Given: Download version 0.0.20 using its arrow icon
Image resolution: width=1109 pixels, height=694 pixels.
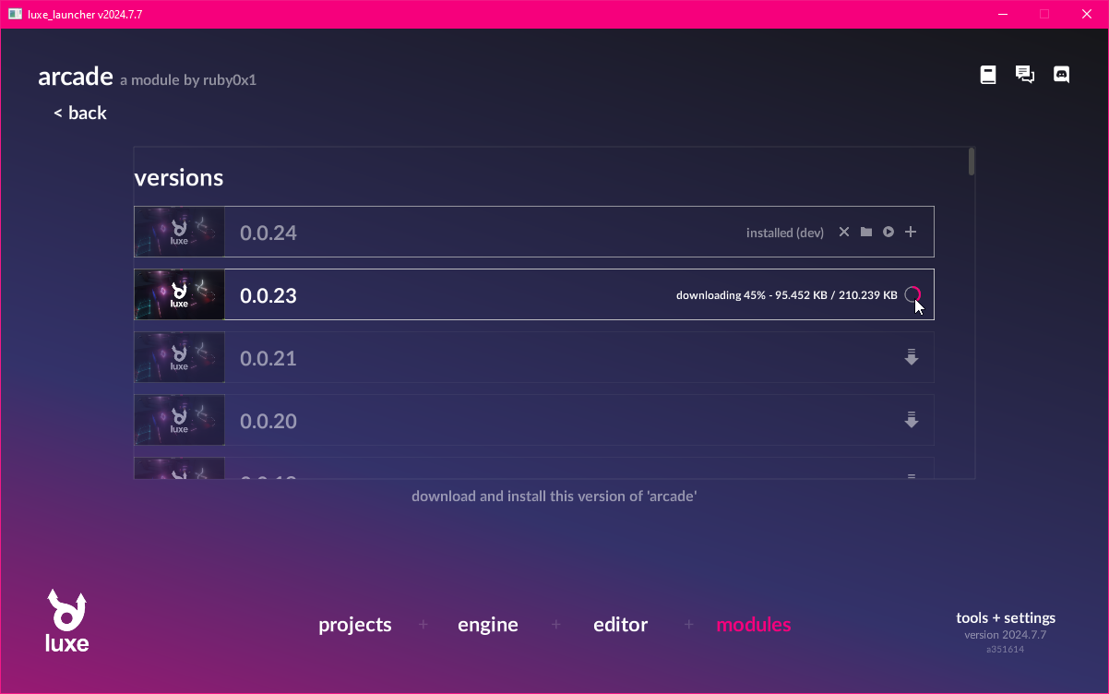Looking at the screenshot, I should pos(912,420).
